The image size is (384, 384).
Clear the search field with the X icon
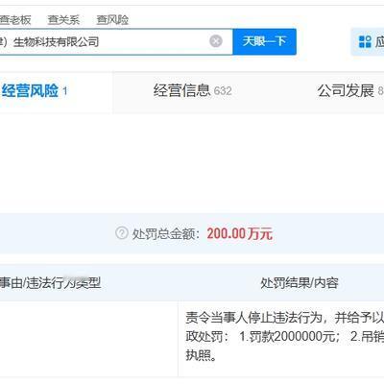tap(216, 41)
